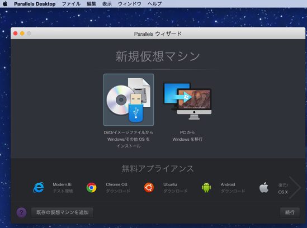Click the 無料アプライアンス heading
Screen dimensions: 307x228
pyautogui.click(x=158, y=169)
